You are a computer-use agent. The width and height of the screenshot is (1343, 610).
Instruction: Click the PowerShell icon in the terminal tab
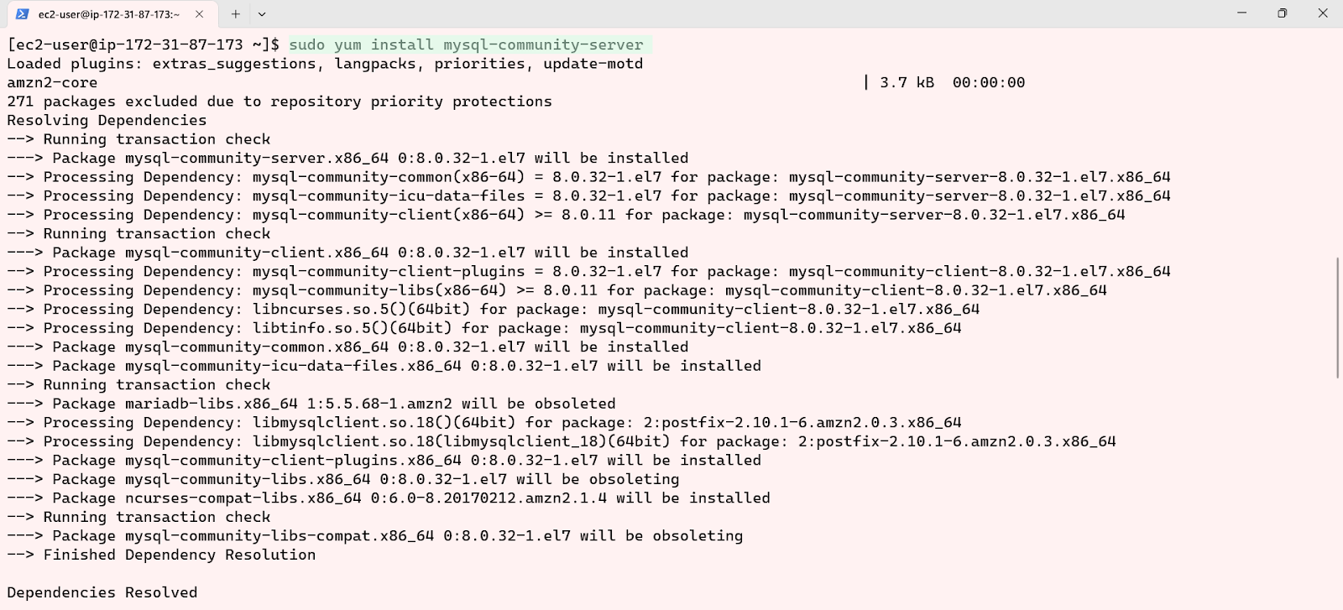pyautogui.click(x=23, y=14)
